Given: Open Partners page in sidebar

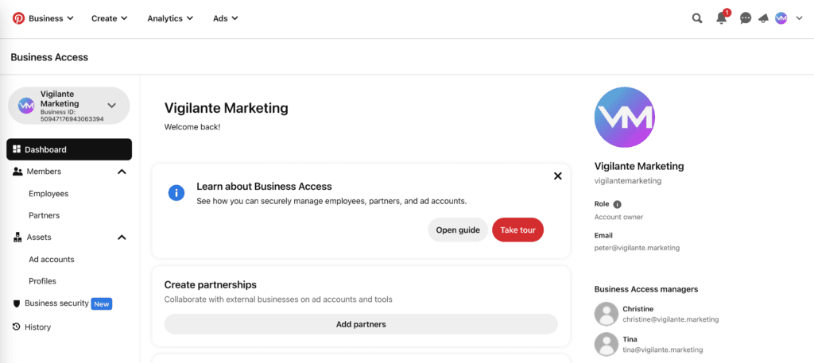Looking at the screenshot, I should point(45,215).
